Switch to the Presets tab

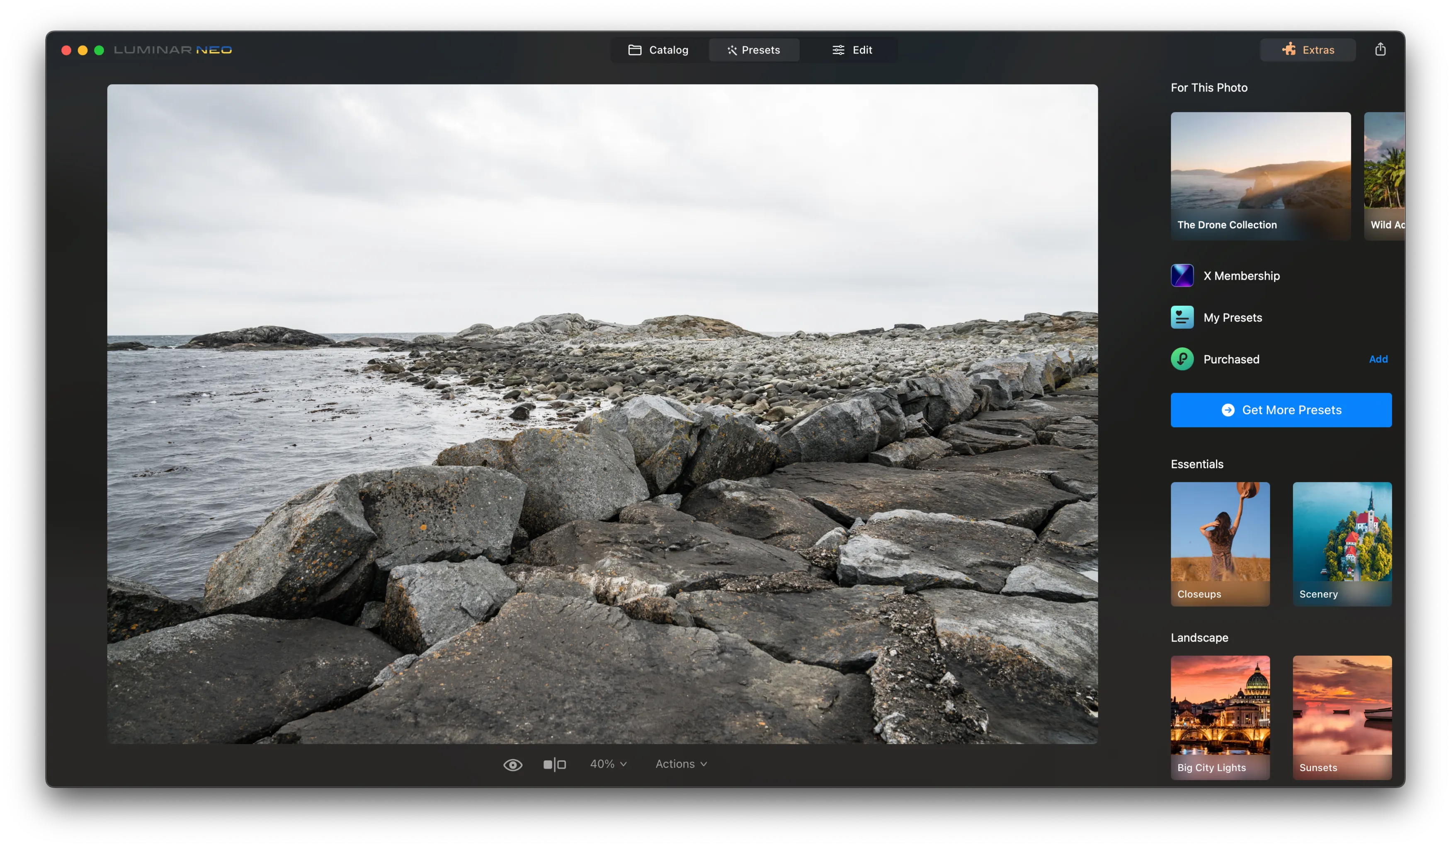pos(753,50)
